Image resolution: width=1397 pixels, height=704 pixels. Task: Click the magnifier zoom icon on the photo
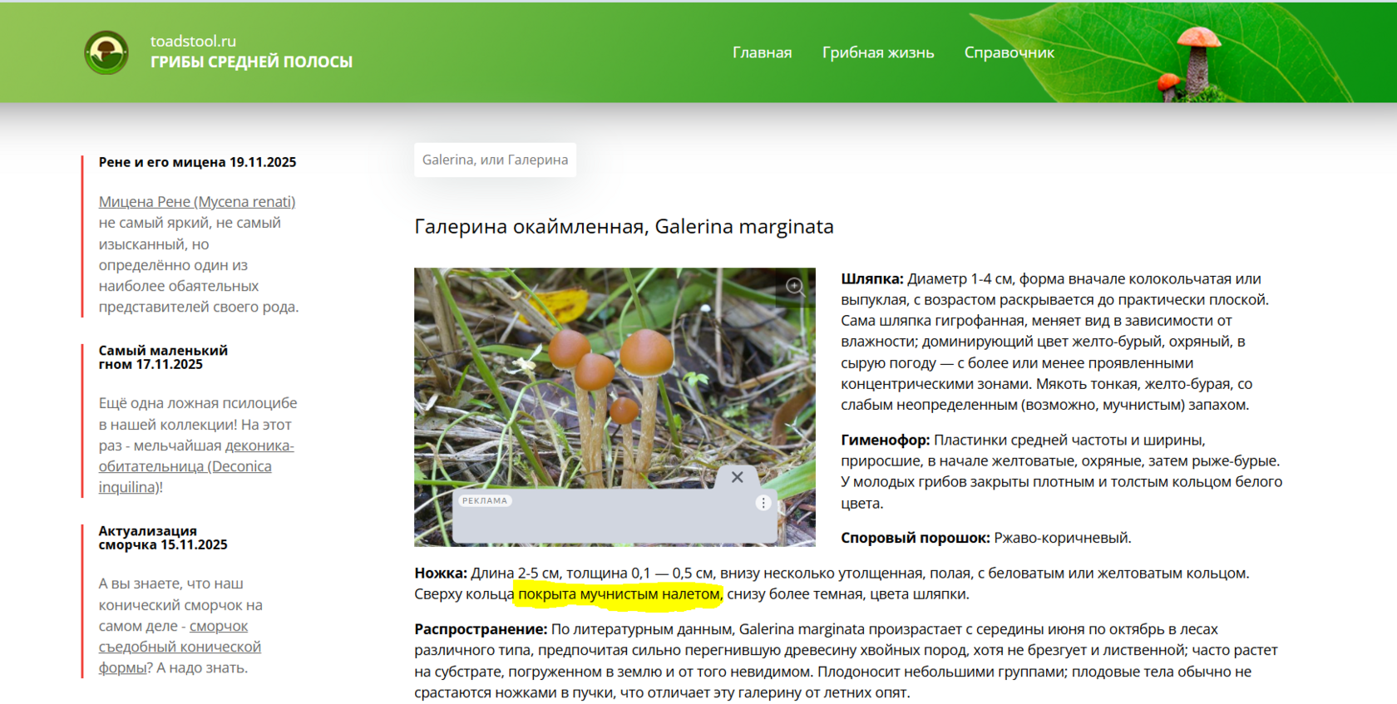coord(795,287)
